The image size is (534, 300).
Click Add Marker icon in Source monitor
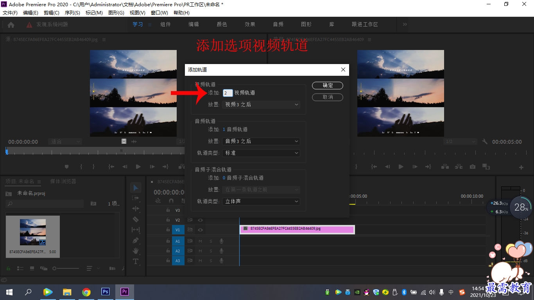[x=66, y=167]
